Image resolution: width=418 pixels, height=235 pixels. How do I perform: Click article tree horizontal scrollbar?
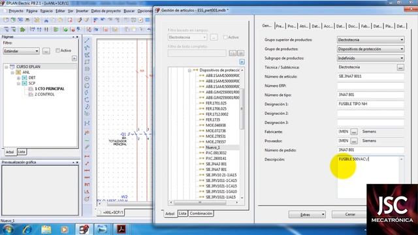(x=200, y=202)
